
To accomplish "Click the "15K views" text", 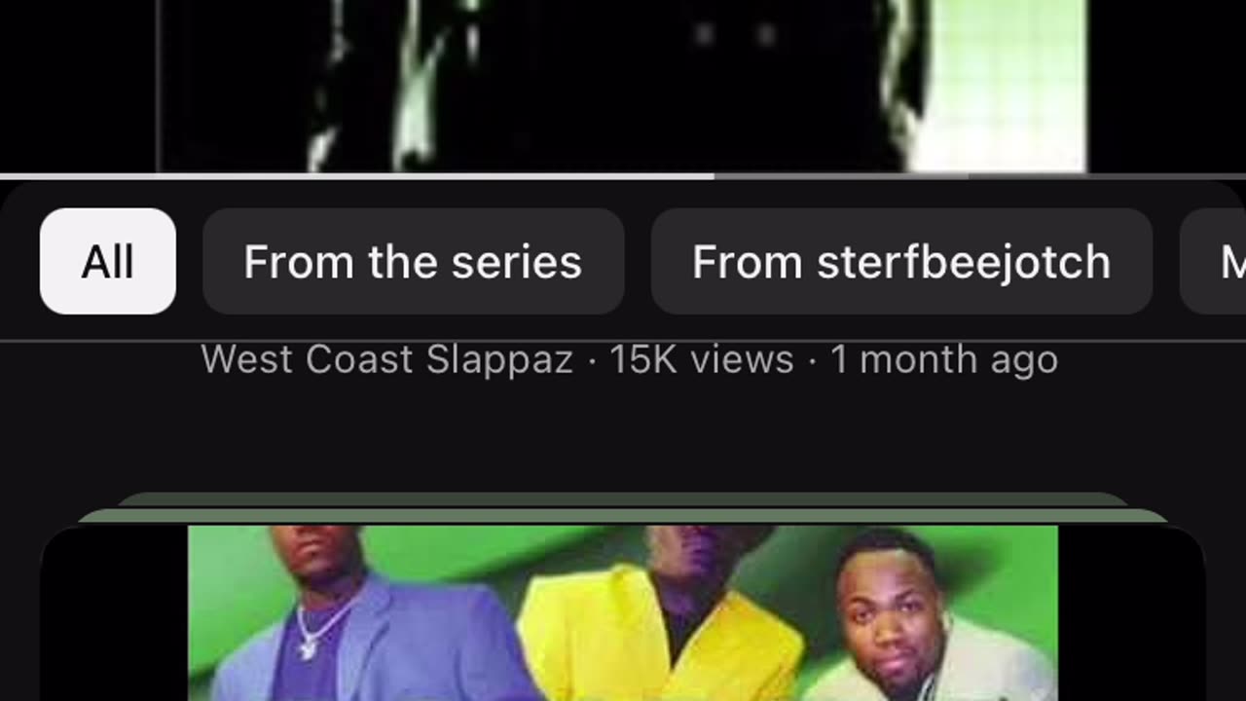I will tap(701, 360).
